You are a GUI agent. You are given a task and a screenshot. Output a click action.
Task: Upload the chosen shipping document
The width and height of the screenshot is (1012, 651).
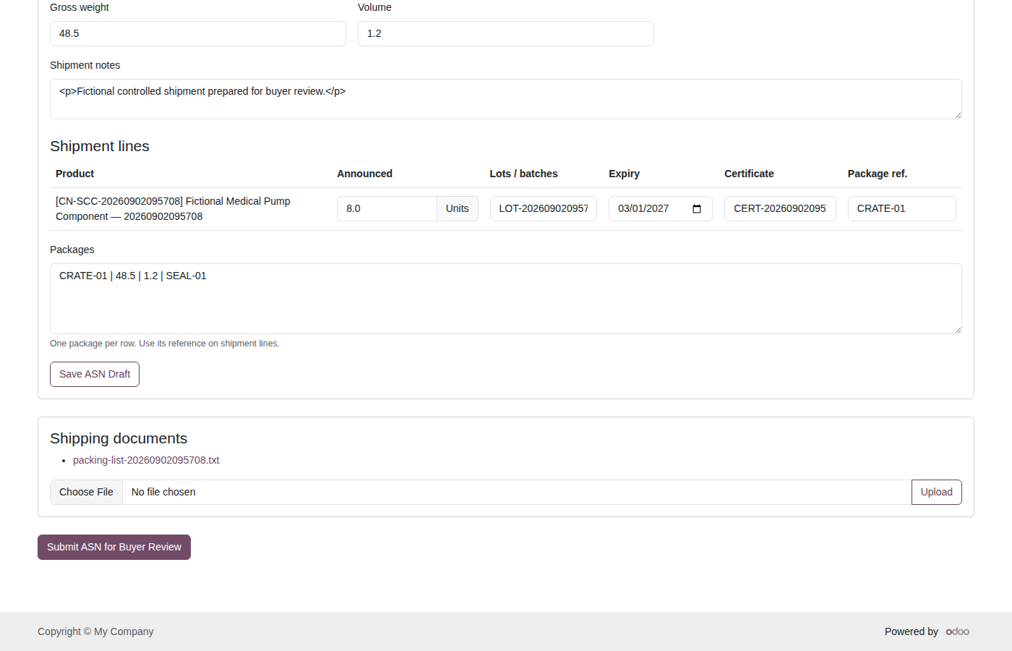[x=936, y=492]
